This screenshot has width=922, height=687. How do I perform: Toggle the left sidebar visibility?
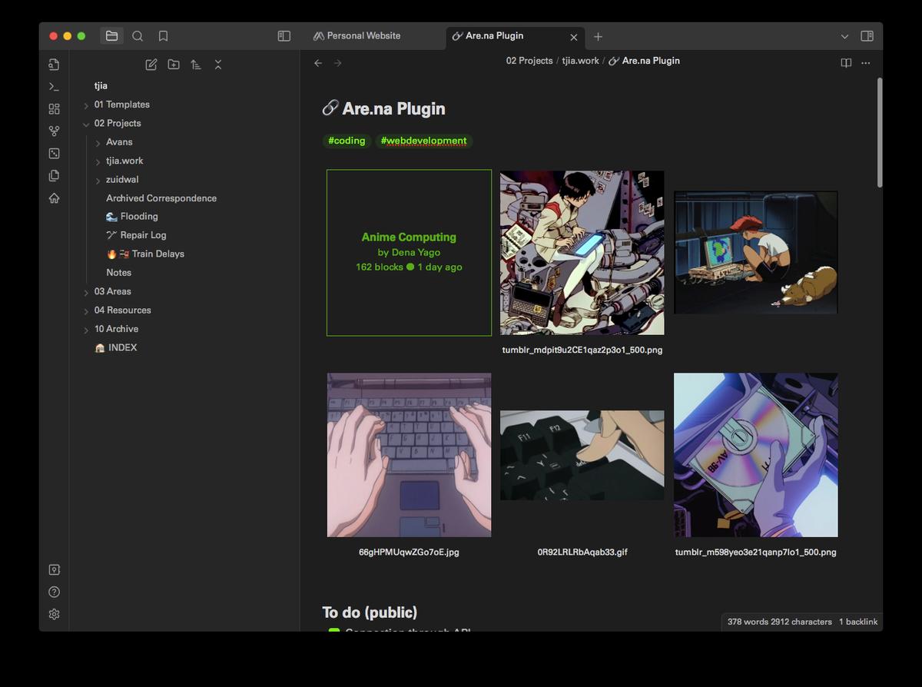coord(284,36)
